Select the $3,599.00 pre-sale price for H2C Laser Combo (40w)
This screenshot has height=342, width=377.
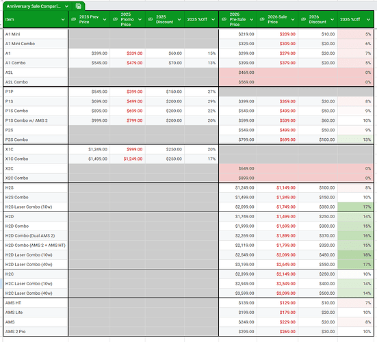[238, 293]
